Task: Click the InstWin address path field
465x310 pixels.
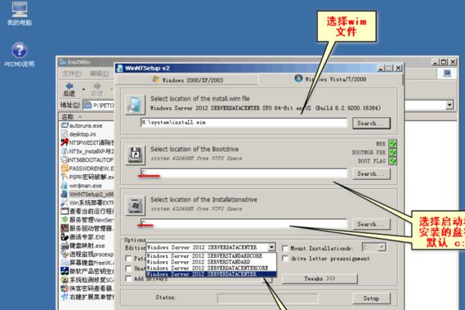Action: [x=98, y=105]
